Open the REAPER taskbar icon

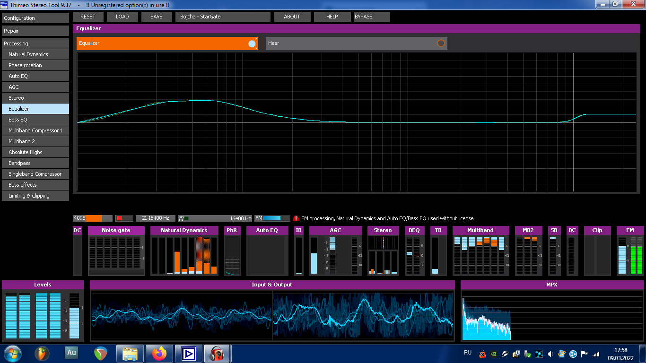point(101,354)
